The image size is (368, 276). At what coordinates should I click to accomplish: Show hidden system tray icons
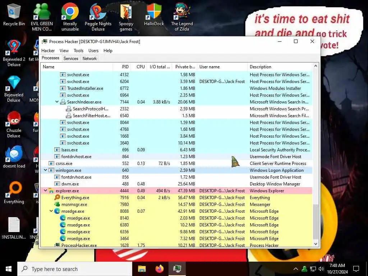pyautogui.click(x=296, y=269)
